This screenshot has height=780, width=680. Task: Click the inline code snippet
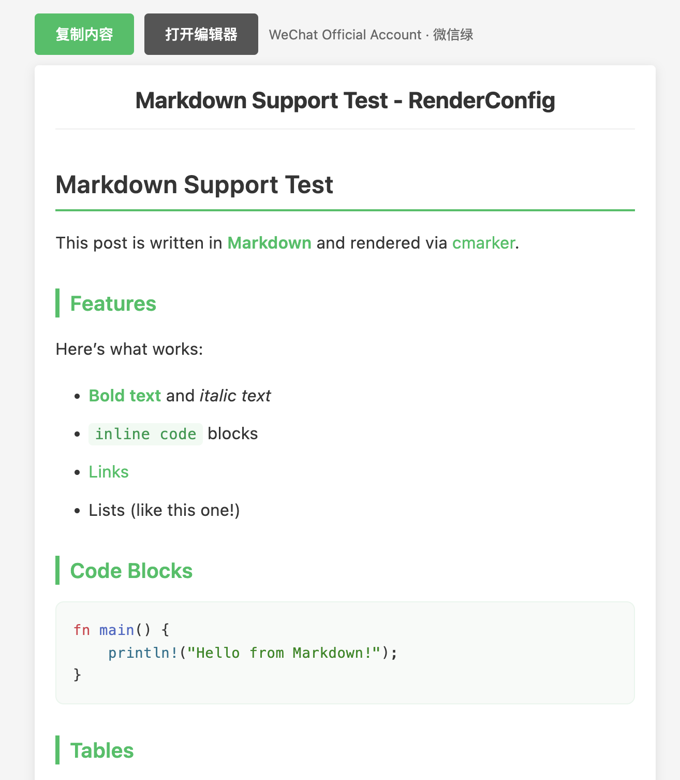click(145, 434)
